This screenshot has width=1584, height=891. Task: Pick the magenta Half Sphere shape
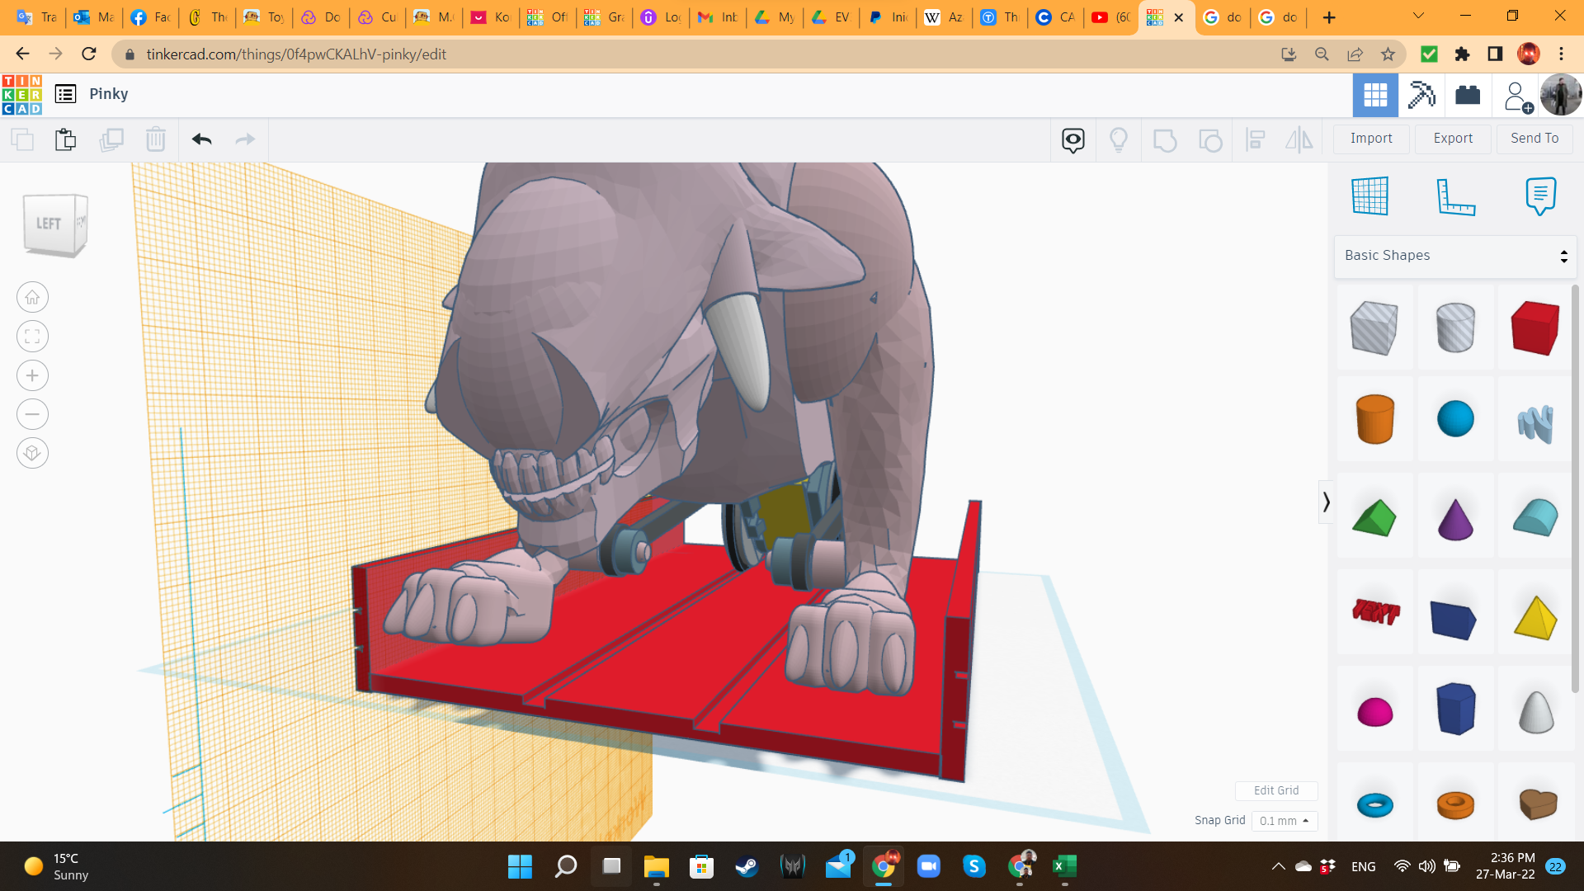click(x=1374, y=712)
